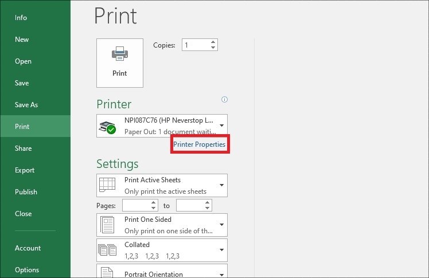This screenshot has height=278, width=429.
Task: Click the Print button with printer icon
Action: point(120,62)
